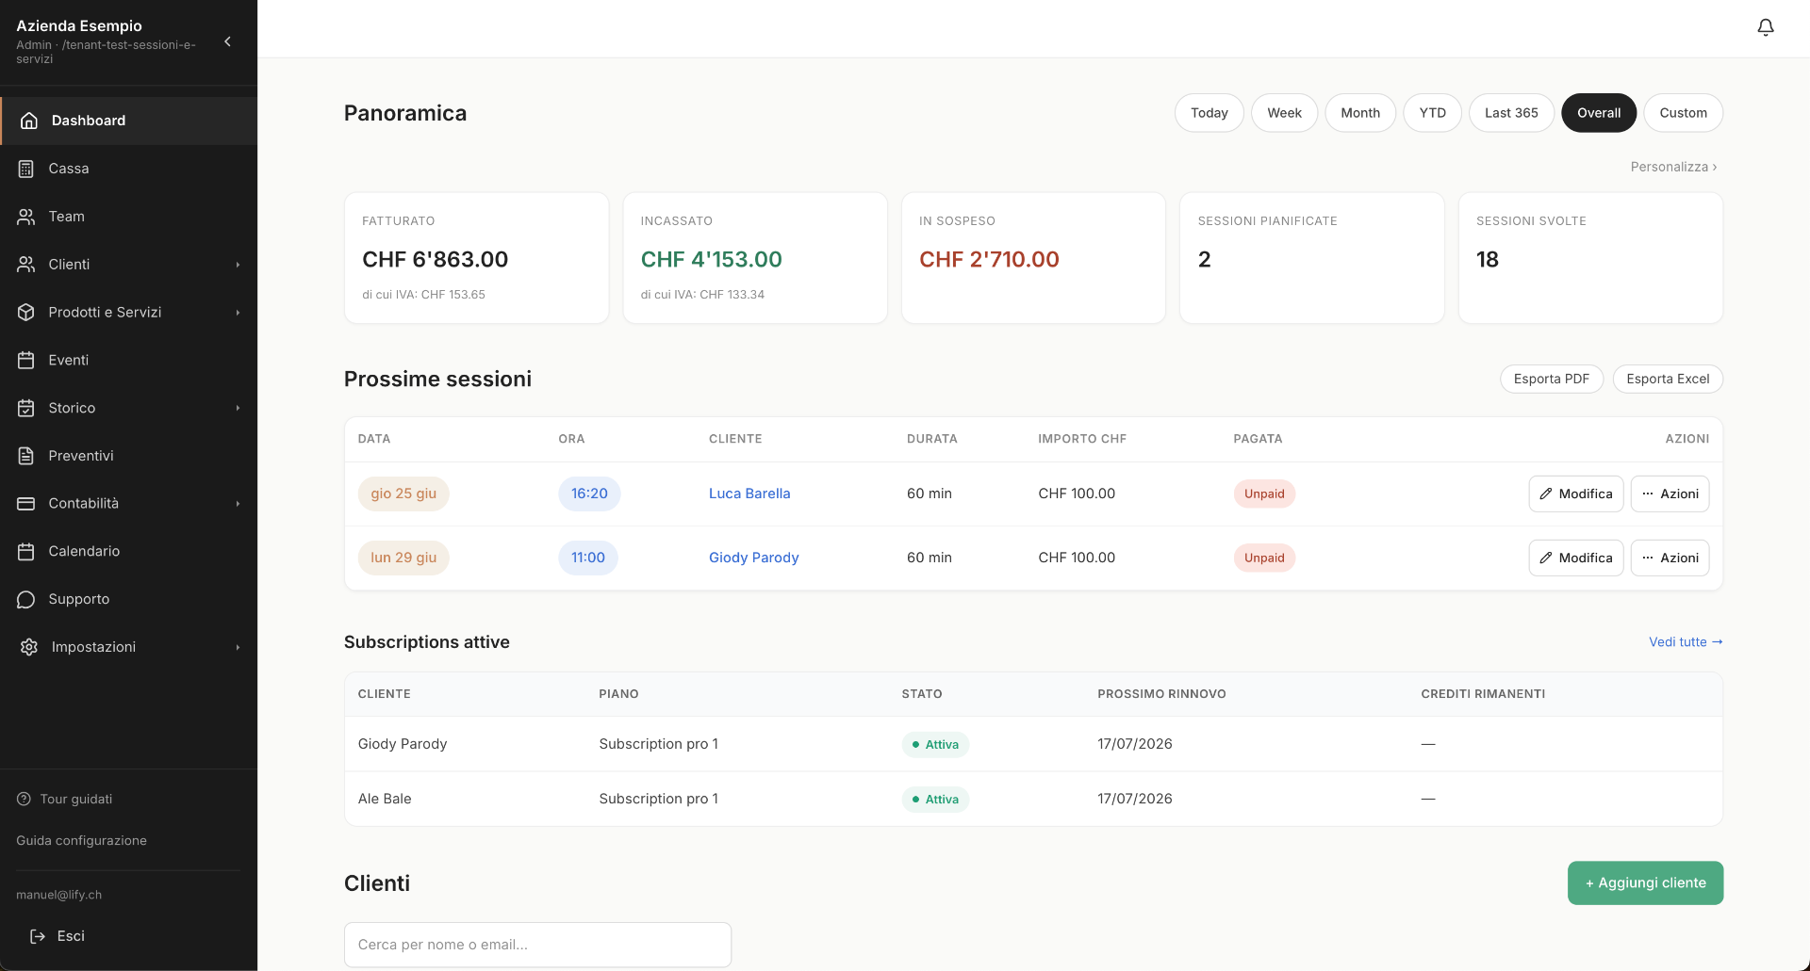Open Team in the sidebar
Screen dimensions: 1810x971
pyautogui.click(x=128, y=217)
